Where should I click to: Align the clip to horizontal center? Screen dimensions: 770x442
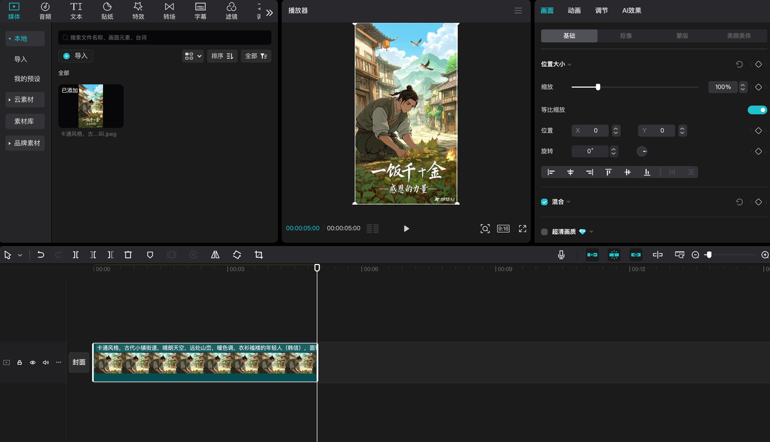pos(570,172)
